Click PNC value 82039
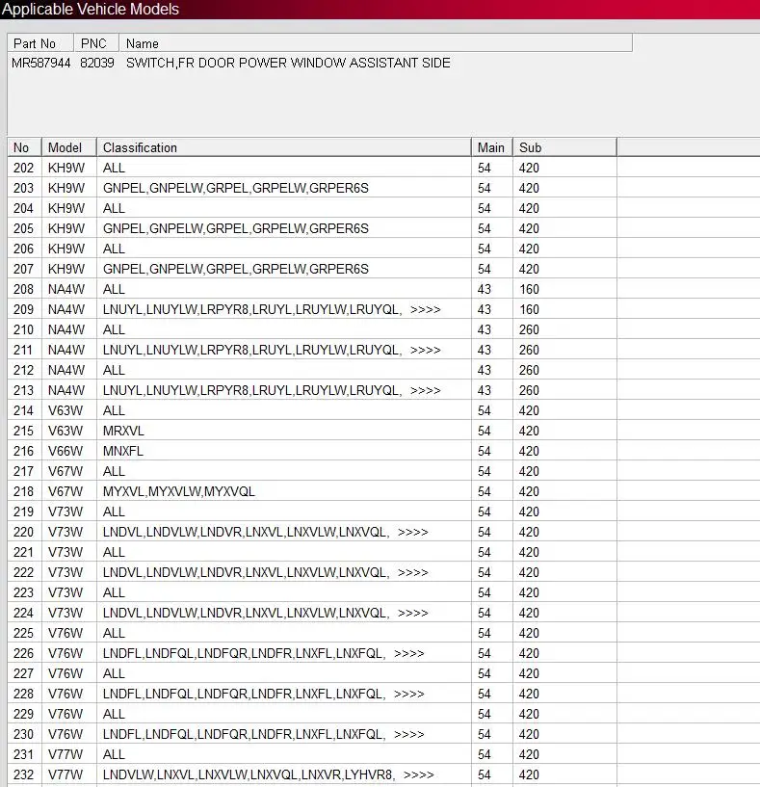The image size is (760, 787). (97, 63)
